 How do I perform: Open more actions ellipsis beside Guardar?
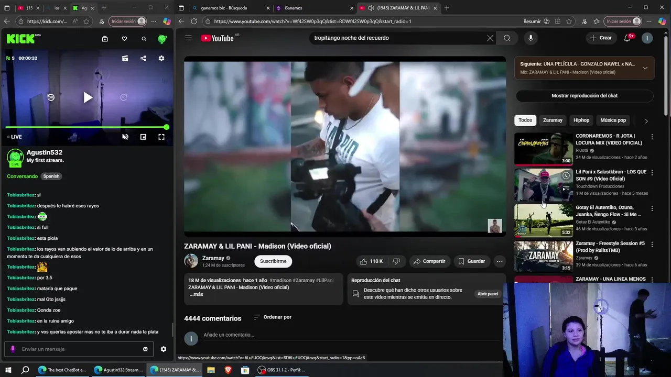[x=500, y=261]
